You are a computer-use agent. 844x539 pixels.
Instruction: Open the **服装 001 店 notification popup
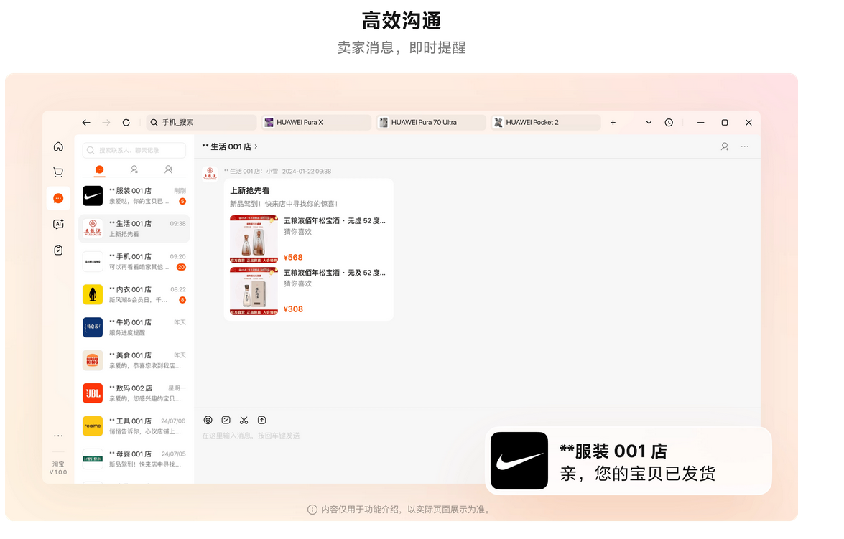pos(629,461)
